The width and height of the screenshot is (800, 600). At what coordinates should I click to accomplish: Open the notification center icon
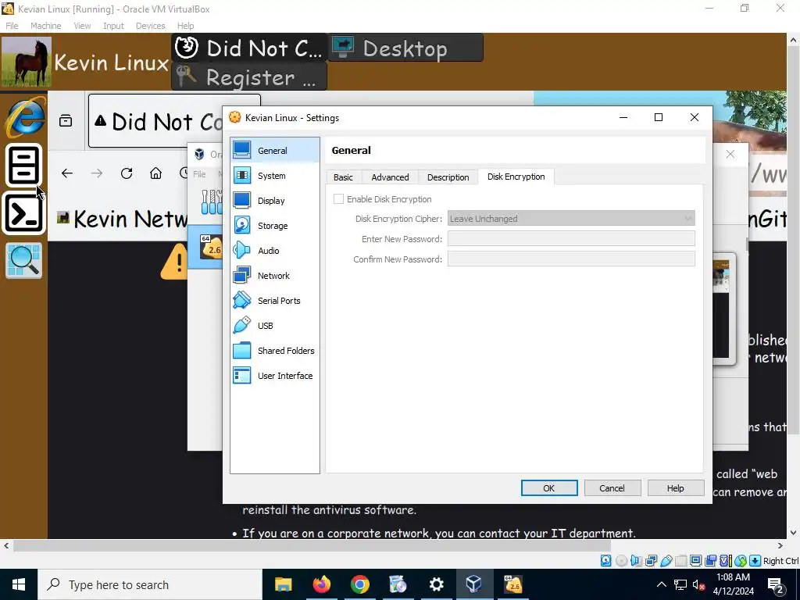coord(776,584)
